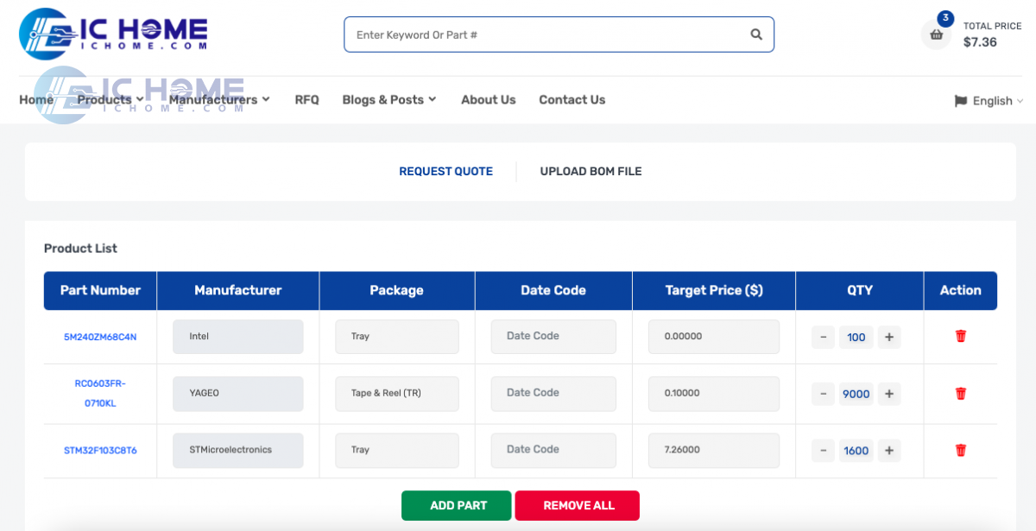Open the About Us page
The height and width of the screenshot is (531, 1036).
(x=489, y=99)
